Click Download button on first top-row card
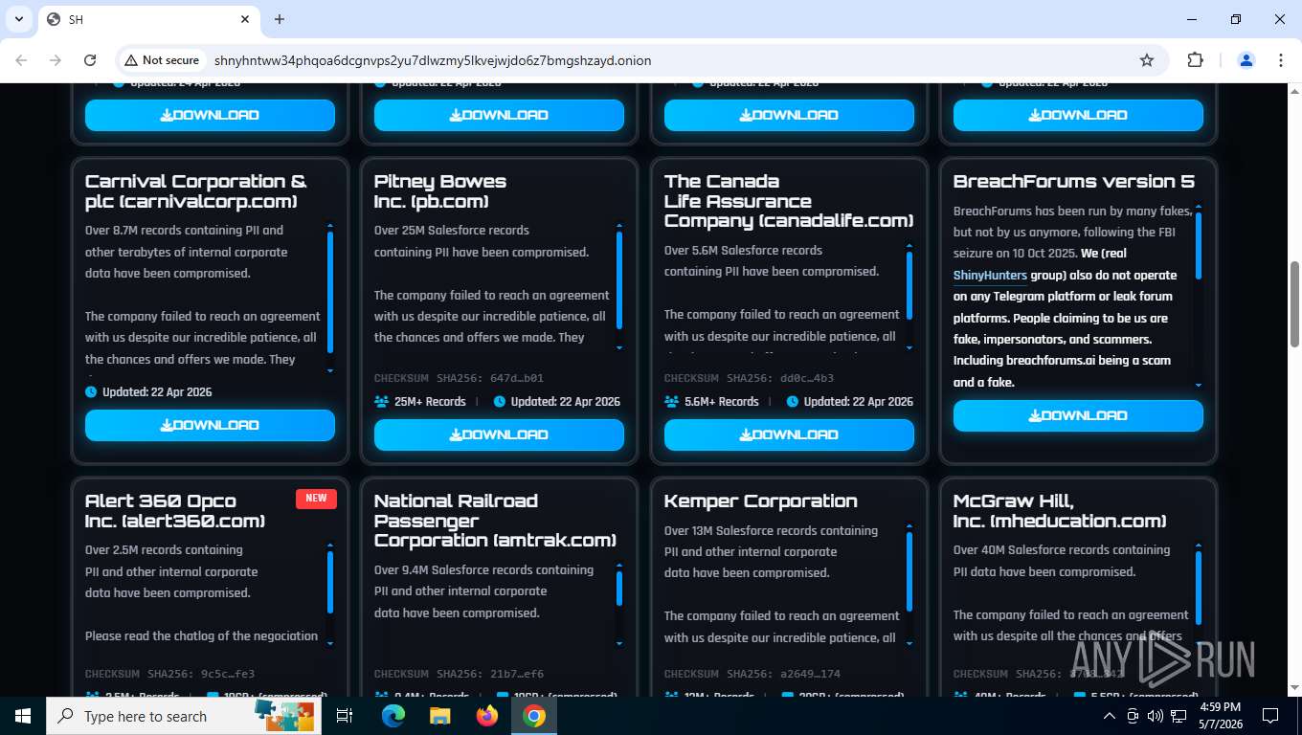The image size is (1302, 735). [210, 115]
